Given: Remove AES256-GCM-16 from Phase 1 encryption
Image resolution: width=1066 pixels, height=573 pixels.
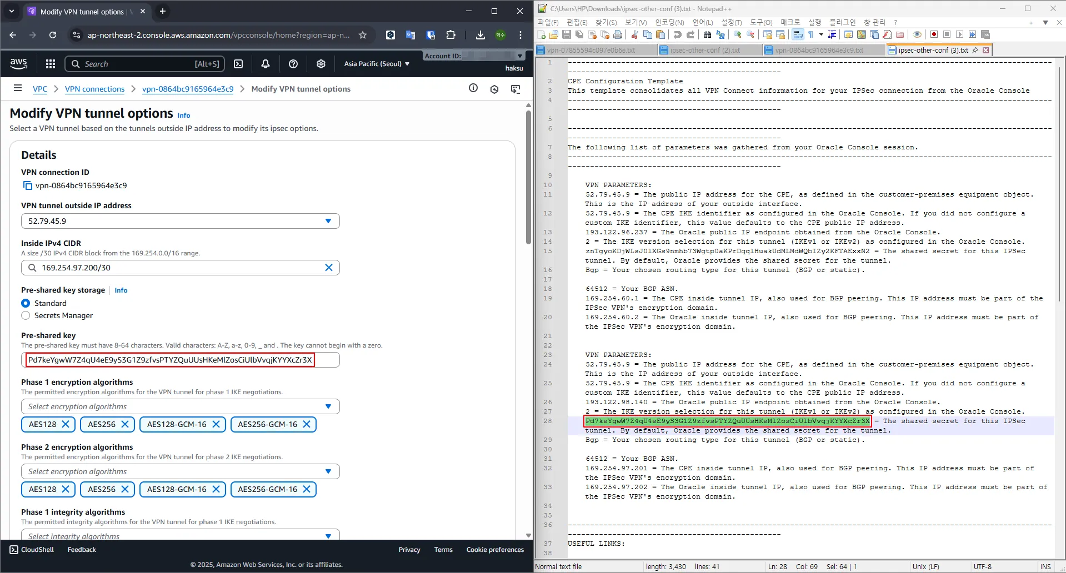Looking at the screenshot, I should [x=307, y=424].
